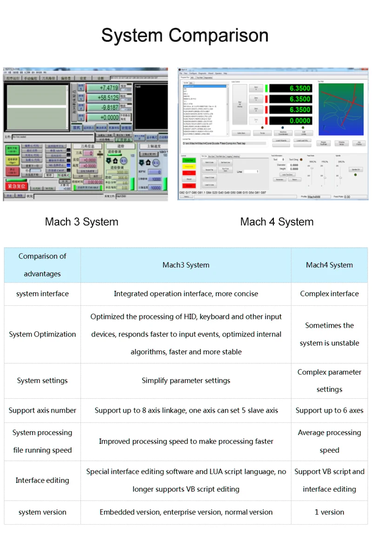This screenshot has width=372, height=533.
Task: Click the 'Complex interface' table cell
Action: pyautogui.click(x=329, y=294)
